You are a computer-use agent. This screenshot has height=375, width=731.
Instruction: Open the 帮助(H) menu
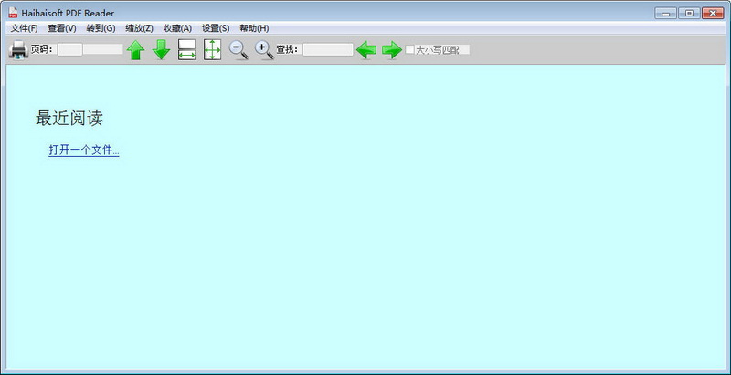click(254, 28)
